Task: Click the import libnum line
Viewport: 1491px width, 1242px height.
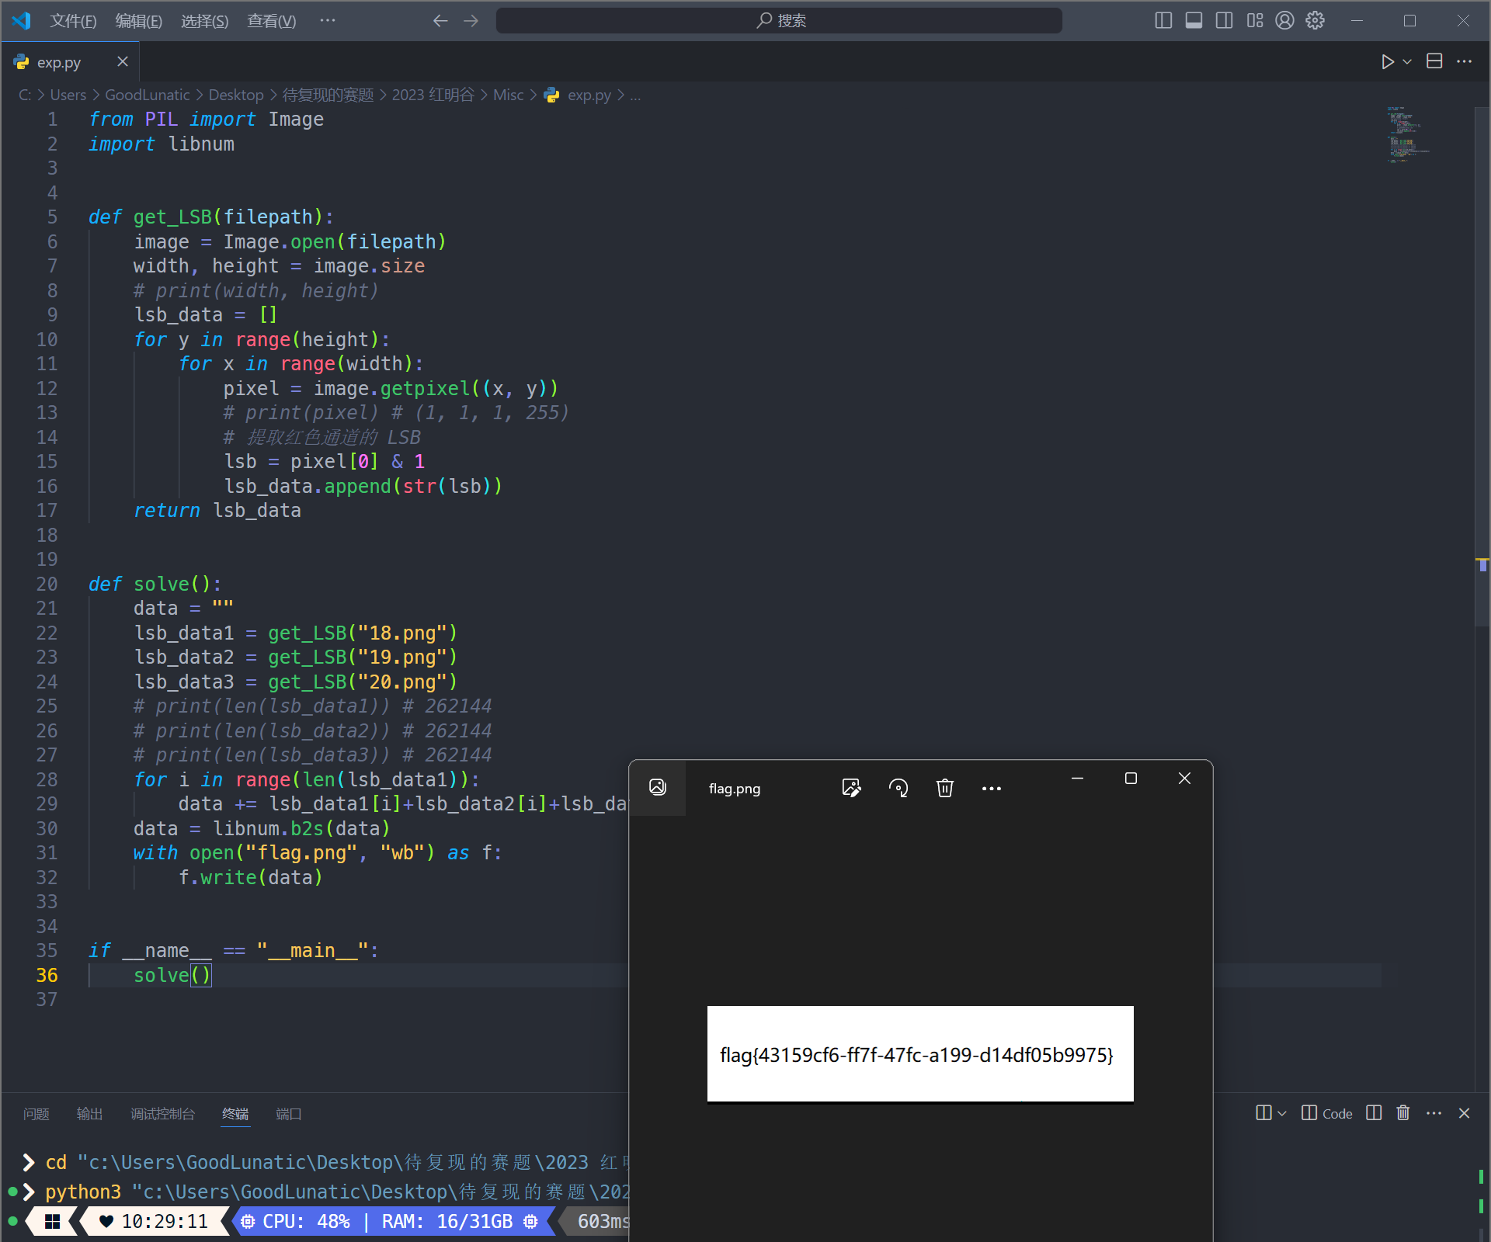Action: point(161,144)
